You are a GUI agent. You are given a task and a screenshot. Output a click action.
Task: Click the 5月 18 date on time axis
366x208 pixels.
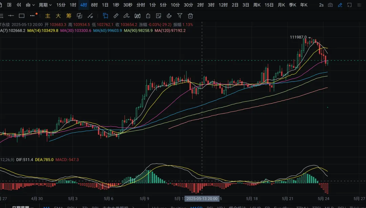click(252, 199)
